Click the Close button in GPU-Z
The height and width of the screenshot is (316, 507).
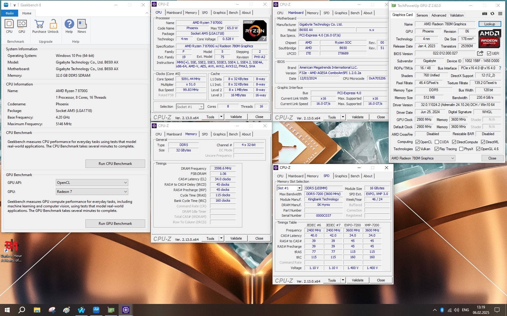point(492,158)
